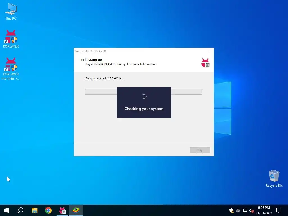Click the KOPLAYER trash logo in dialog header
Screen dimensions: 288x216
205,63
